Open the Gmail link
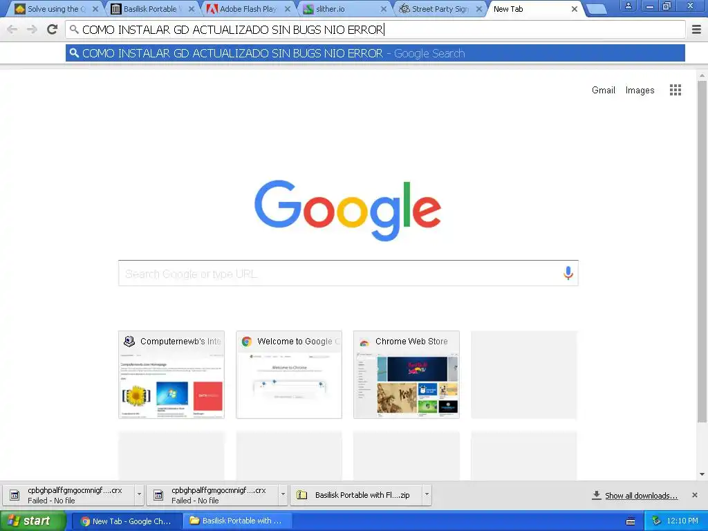Screen dimensions: 708x531 (x=603, y=90)
